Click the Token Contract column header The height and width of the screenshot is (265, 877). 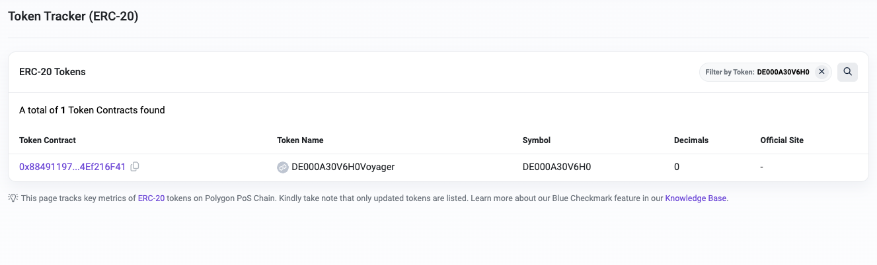[x=48, y=140]
